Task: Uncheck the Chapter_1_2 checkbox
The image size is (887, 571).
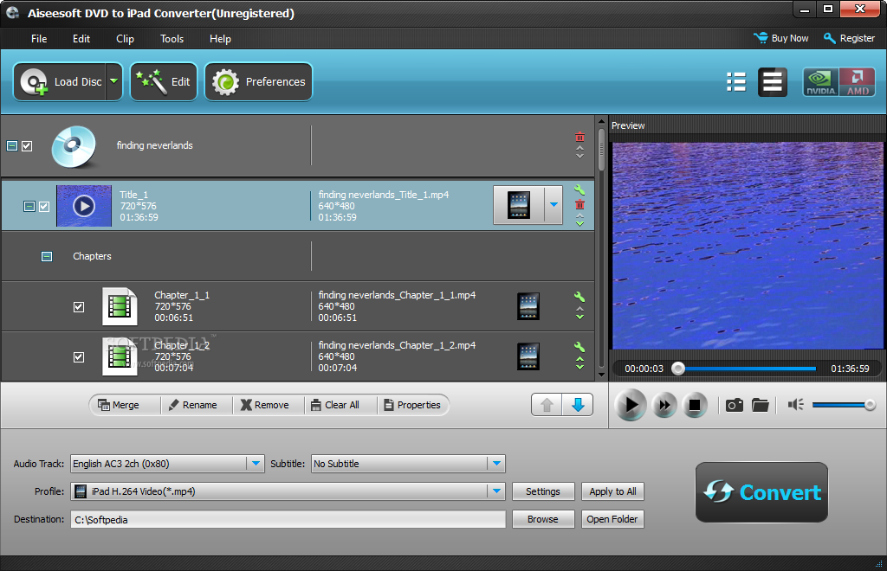Action: click(x=79, y=357)
